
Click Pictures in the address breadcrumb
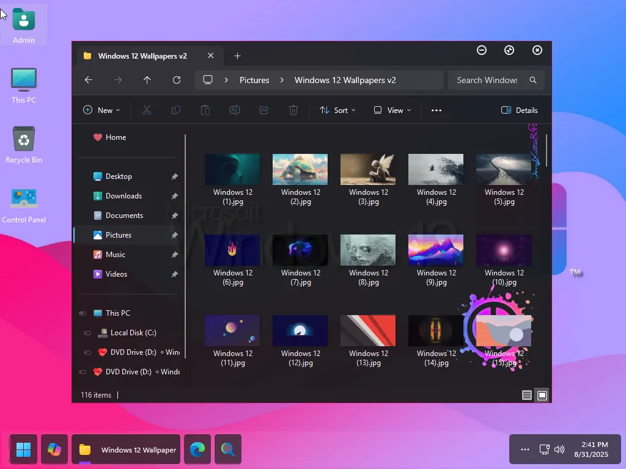[x=254, y=80]
